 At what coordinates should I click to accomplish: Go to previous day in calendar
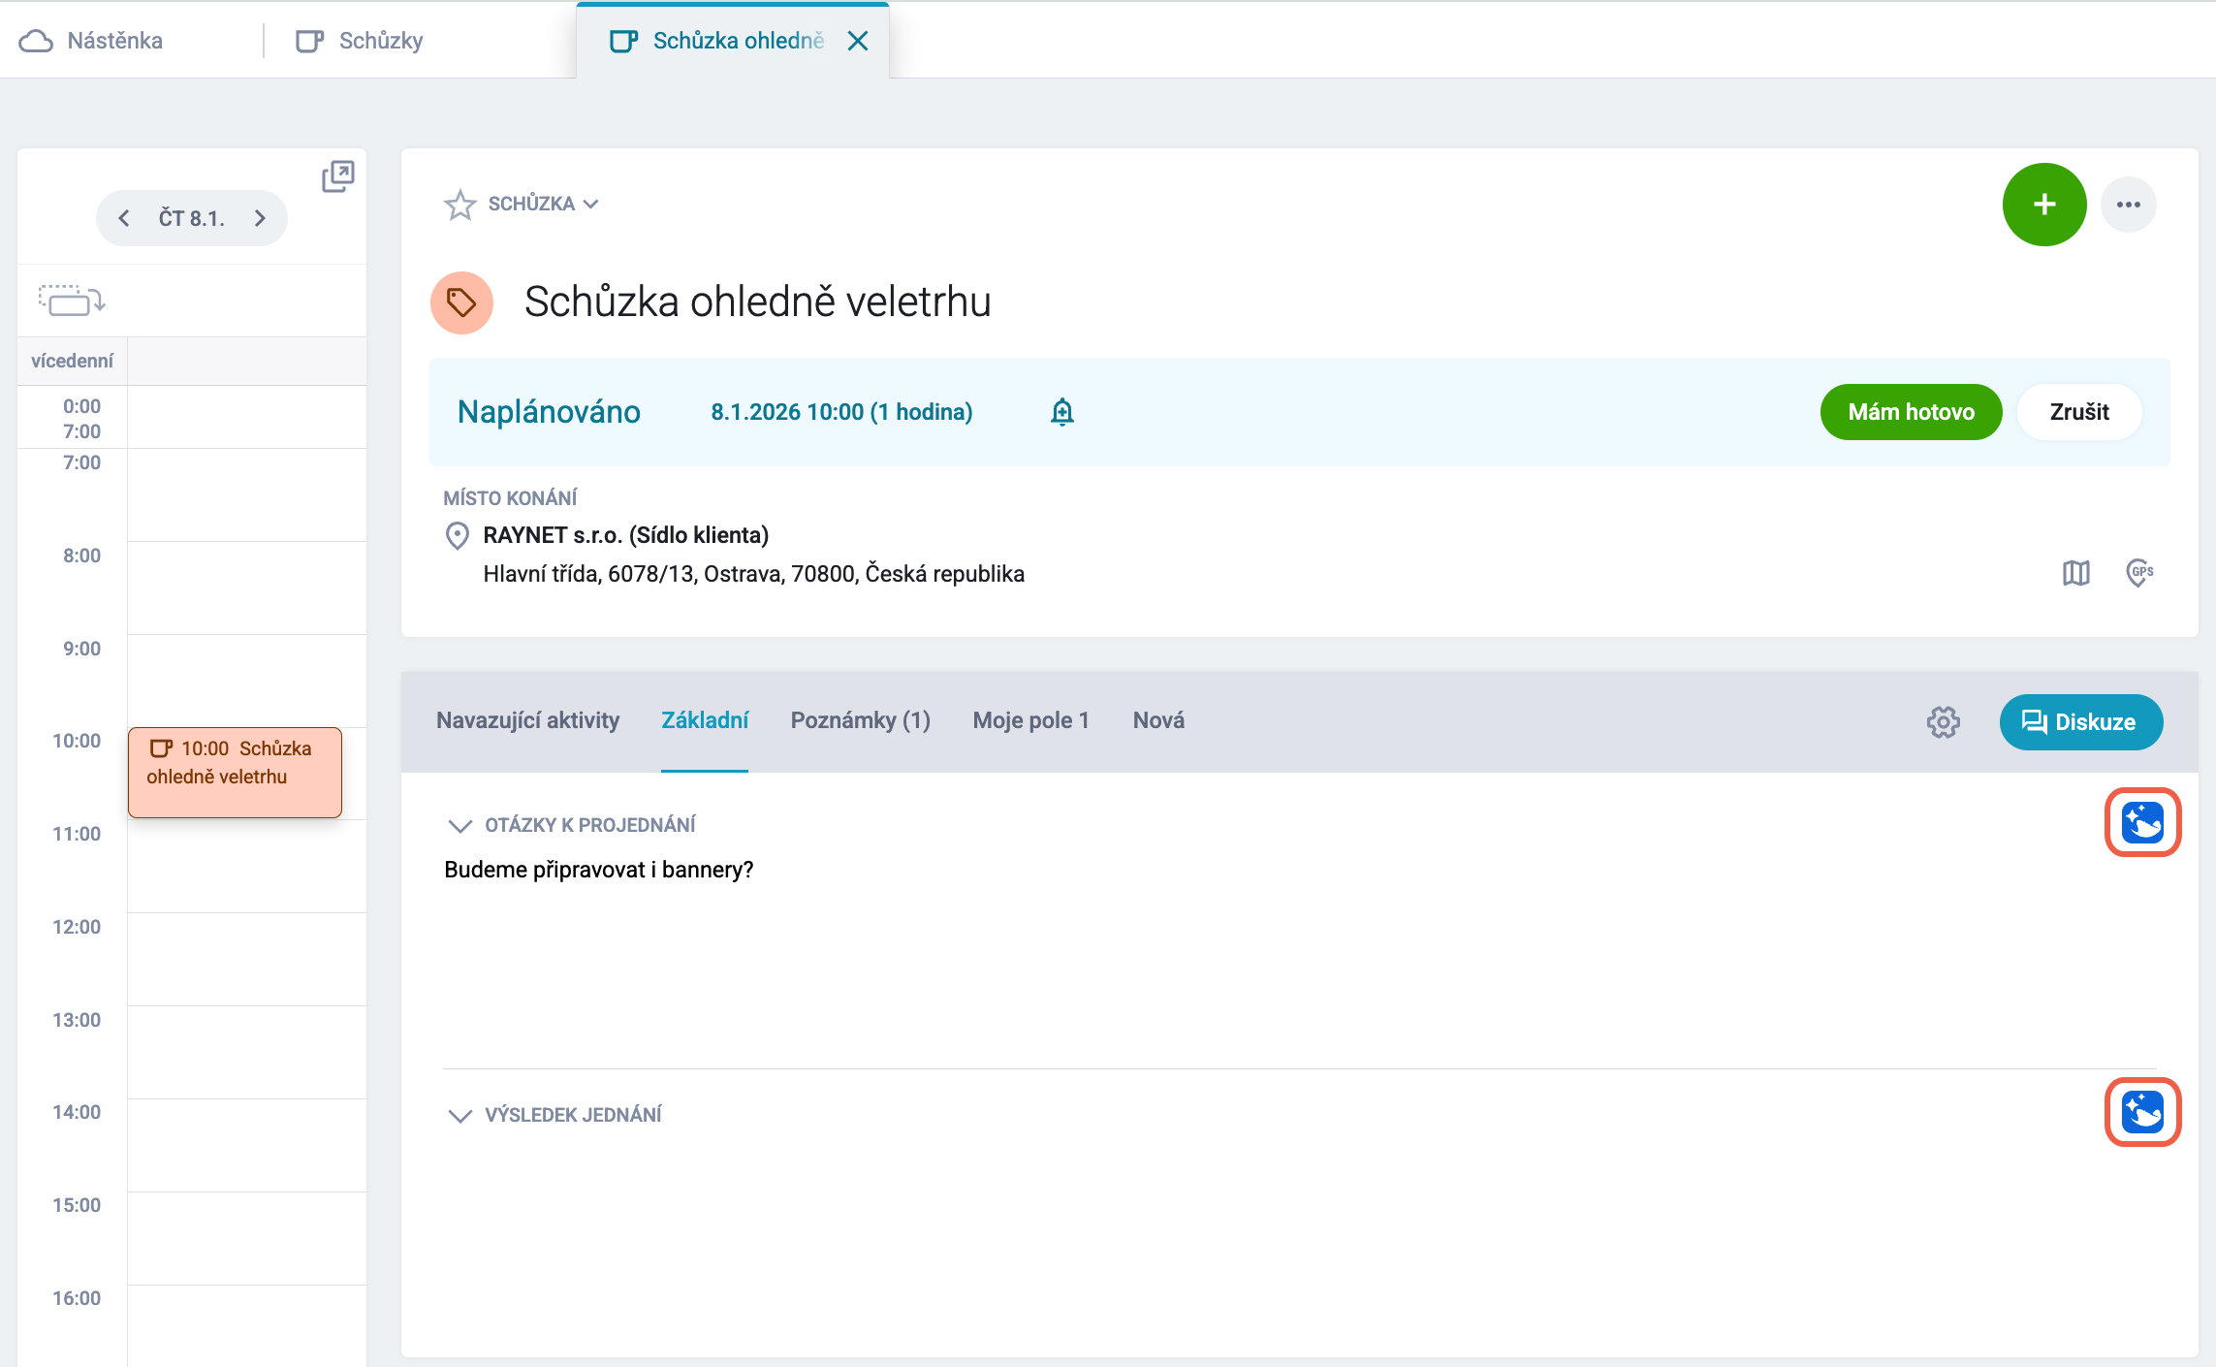tap(124, 218)
